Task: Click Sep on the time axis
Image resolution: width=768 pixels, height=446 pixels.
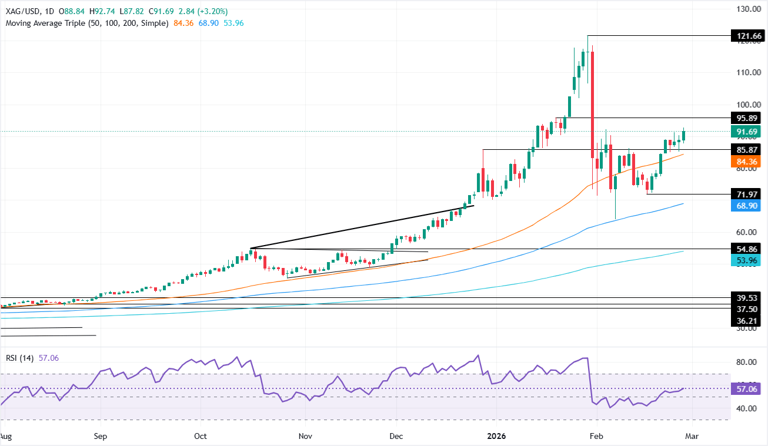Action: click(x=100, y=437)
